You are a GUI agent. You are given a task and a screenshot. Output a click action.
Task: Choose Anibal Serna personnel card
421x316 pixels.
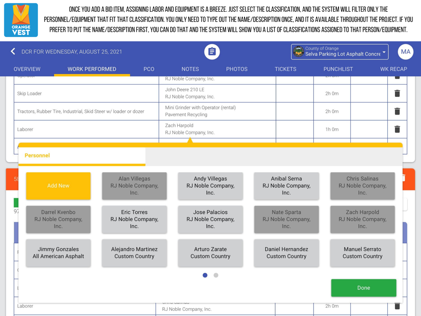click(286, 186)
